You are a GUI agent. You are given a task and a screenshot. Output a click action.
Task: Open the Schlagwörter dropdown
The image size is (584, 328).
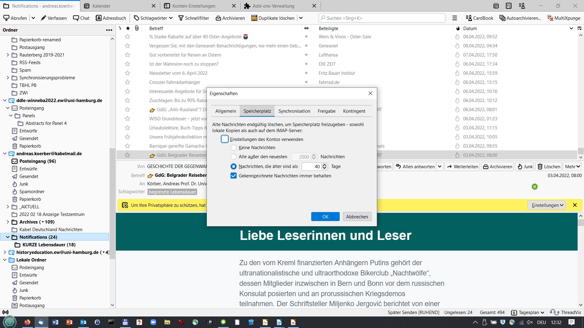tap(153, 18)
